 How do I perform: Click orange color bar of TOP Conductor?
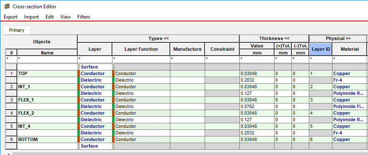click(x=79, y=73)
